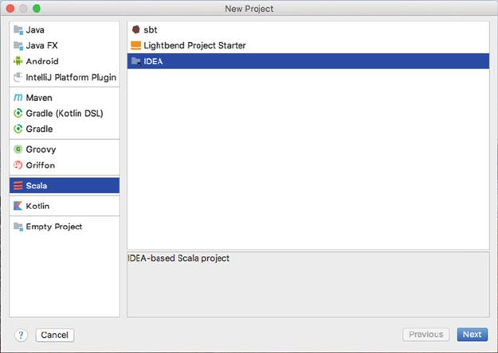This screenshot has width=498, height=353.
Task: Click the Lightbend Project Starter icon
Action: [x=135, y=45]
